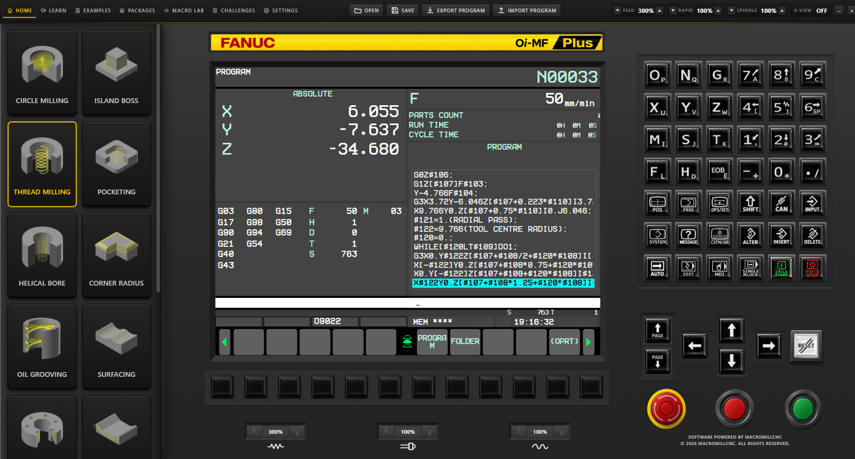Toggle SINGLE BLOCK mode

coord(750,268)
